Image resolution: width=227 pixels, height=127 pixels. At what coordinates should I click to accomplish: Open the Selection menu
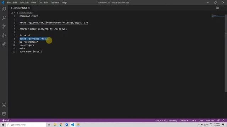24,2
